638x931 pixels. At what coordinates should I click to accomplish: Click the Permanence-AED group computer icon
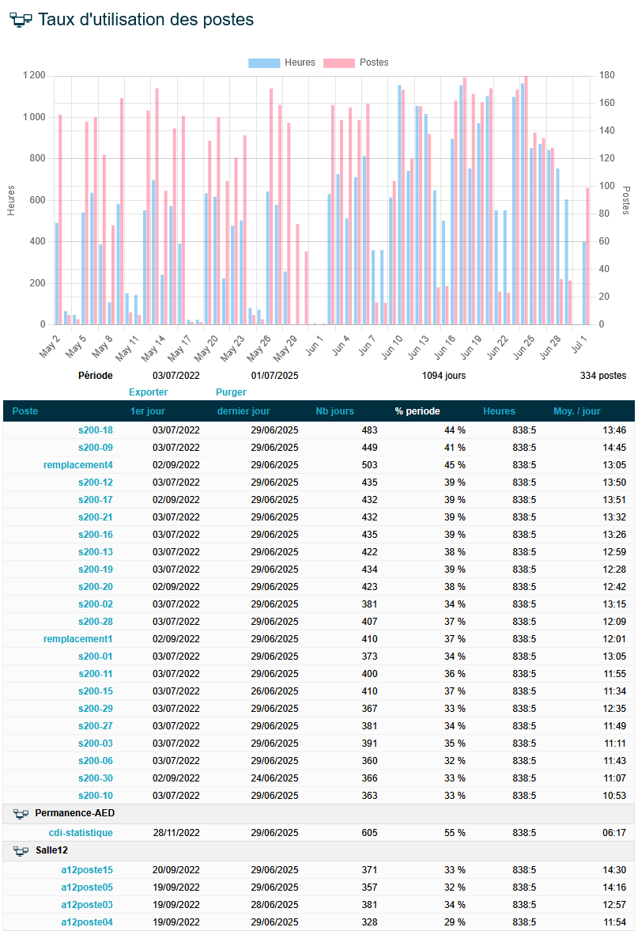tap(21, 813)
